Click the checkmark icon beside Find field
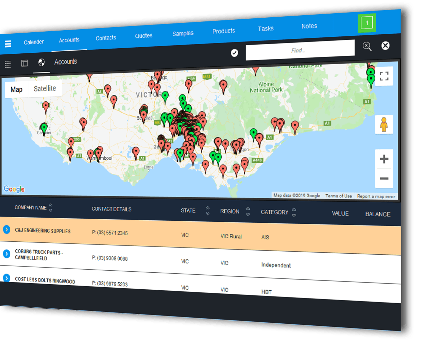Viewport: 425px width, 340px height. tap(235, 53)
